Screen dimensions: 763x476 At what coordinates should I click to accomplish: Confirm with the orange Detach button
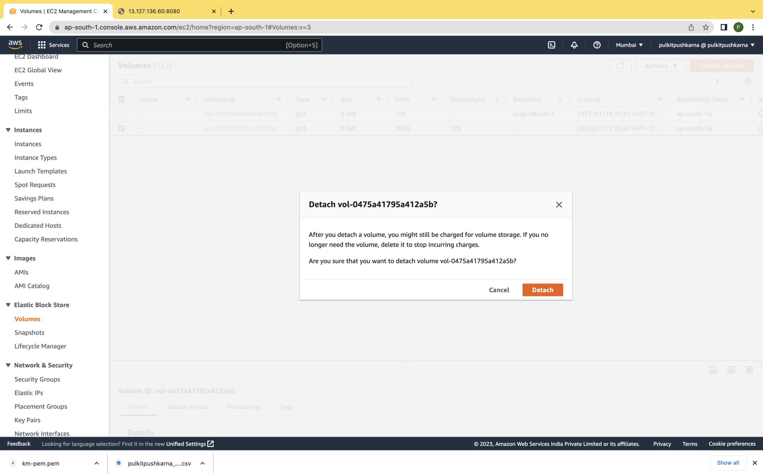[x=542, y=290]
